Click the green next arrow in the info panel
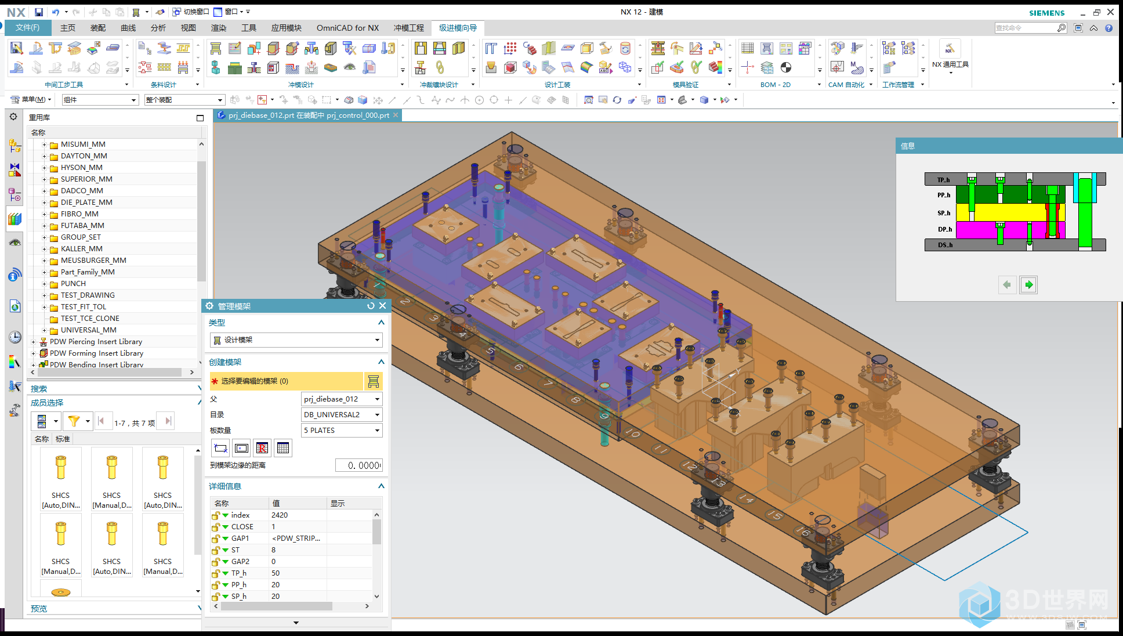Image resolution: width=1123 pixels, height=636 pixels. (1028, 285)
